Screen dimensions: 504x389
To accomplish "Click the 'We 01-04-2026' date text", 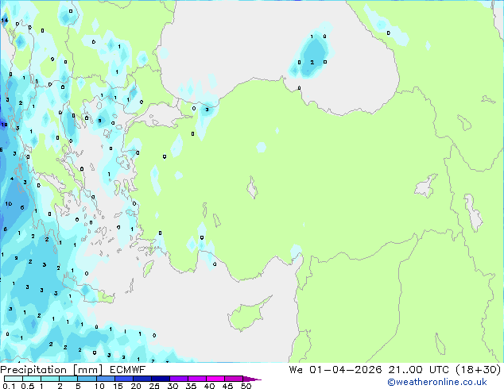I will (x=335, y=370).
